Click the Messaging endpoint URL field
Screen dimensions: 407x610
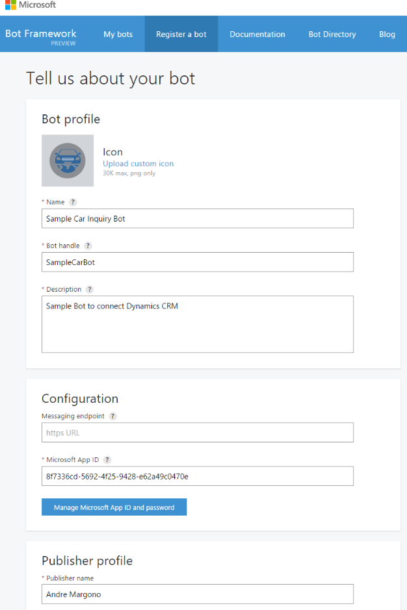pos(198,433)
